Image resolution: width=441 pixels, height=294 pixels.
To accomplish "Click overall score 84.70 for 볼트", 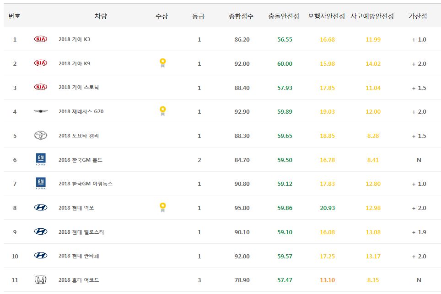I will (242, 160).
